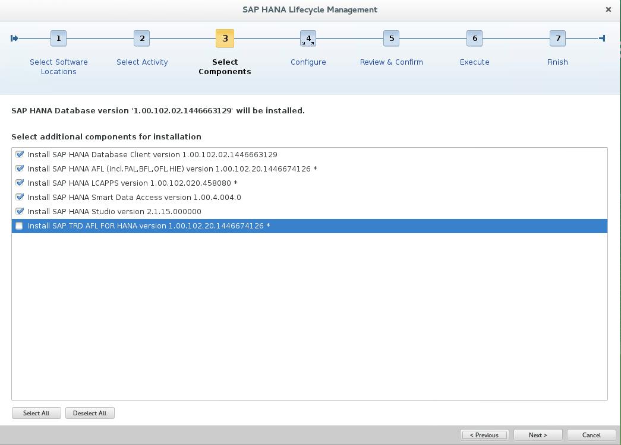
Task: Uncheck Install SAP HANA LCAPPS component
Action: click(20, 183)
